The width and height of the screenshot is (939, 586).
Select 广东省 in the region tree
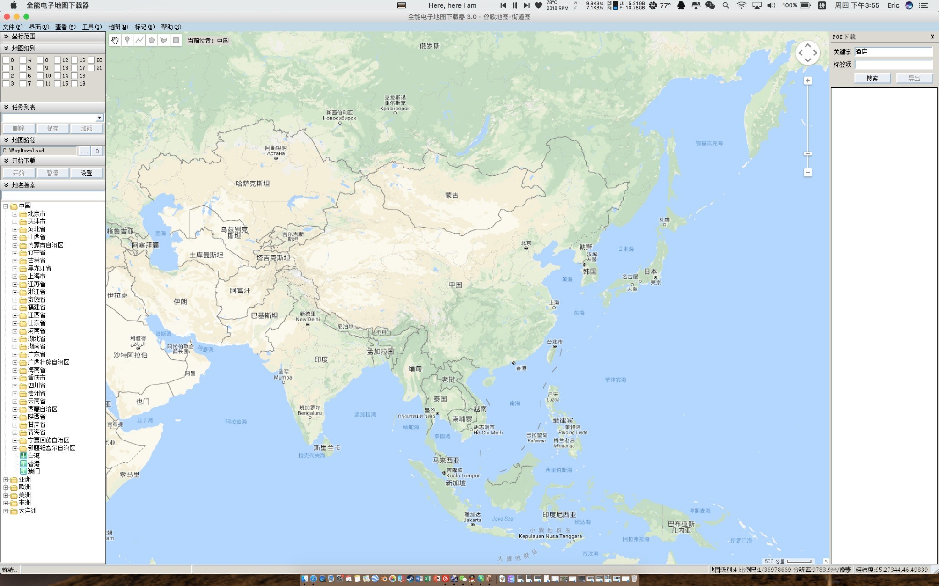pyautogui.click(x=37, y=354)
